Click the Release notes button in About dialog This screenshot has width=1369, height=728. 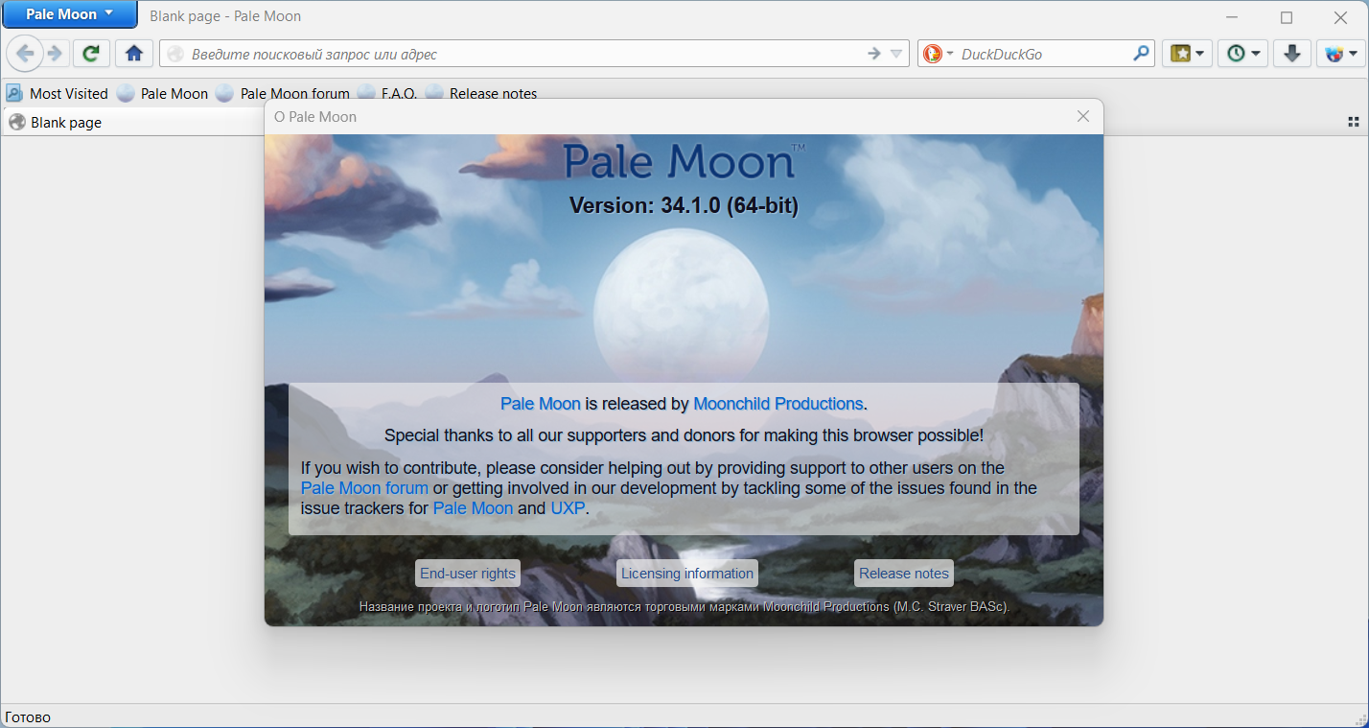coord(904,574)
